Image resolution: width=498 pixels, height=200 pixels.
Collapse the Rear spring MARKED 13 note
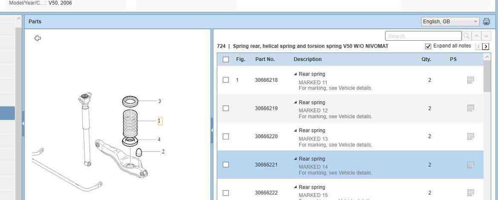pyautogui.click(x=296, y=131)
